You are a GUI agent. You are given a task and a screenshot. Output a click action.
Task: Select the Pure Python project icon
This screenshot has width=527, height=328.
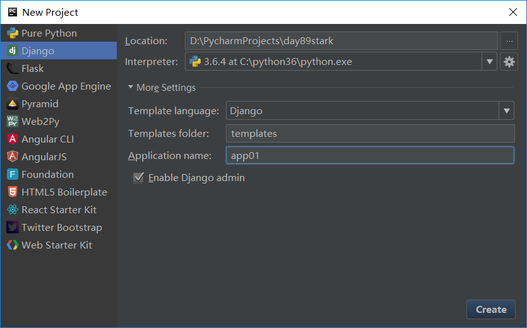click(x=13, y=33)
